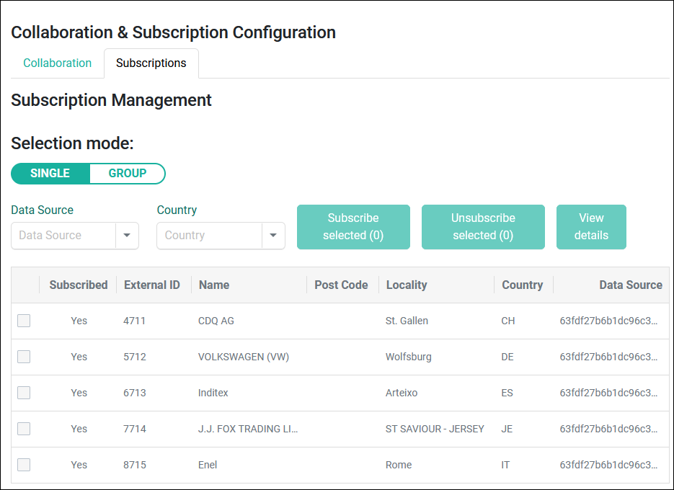674x490 pixels.
Task: Select the Inditex row checkbox
Action: pos(24,393)
